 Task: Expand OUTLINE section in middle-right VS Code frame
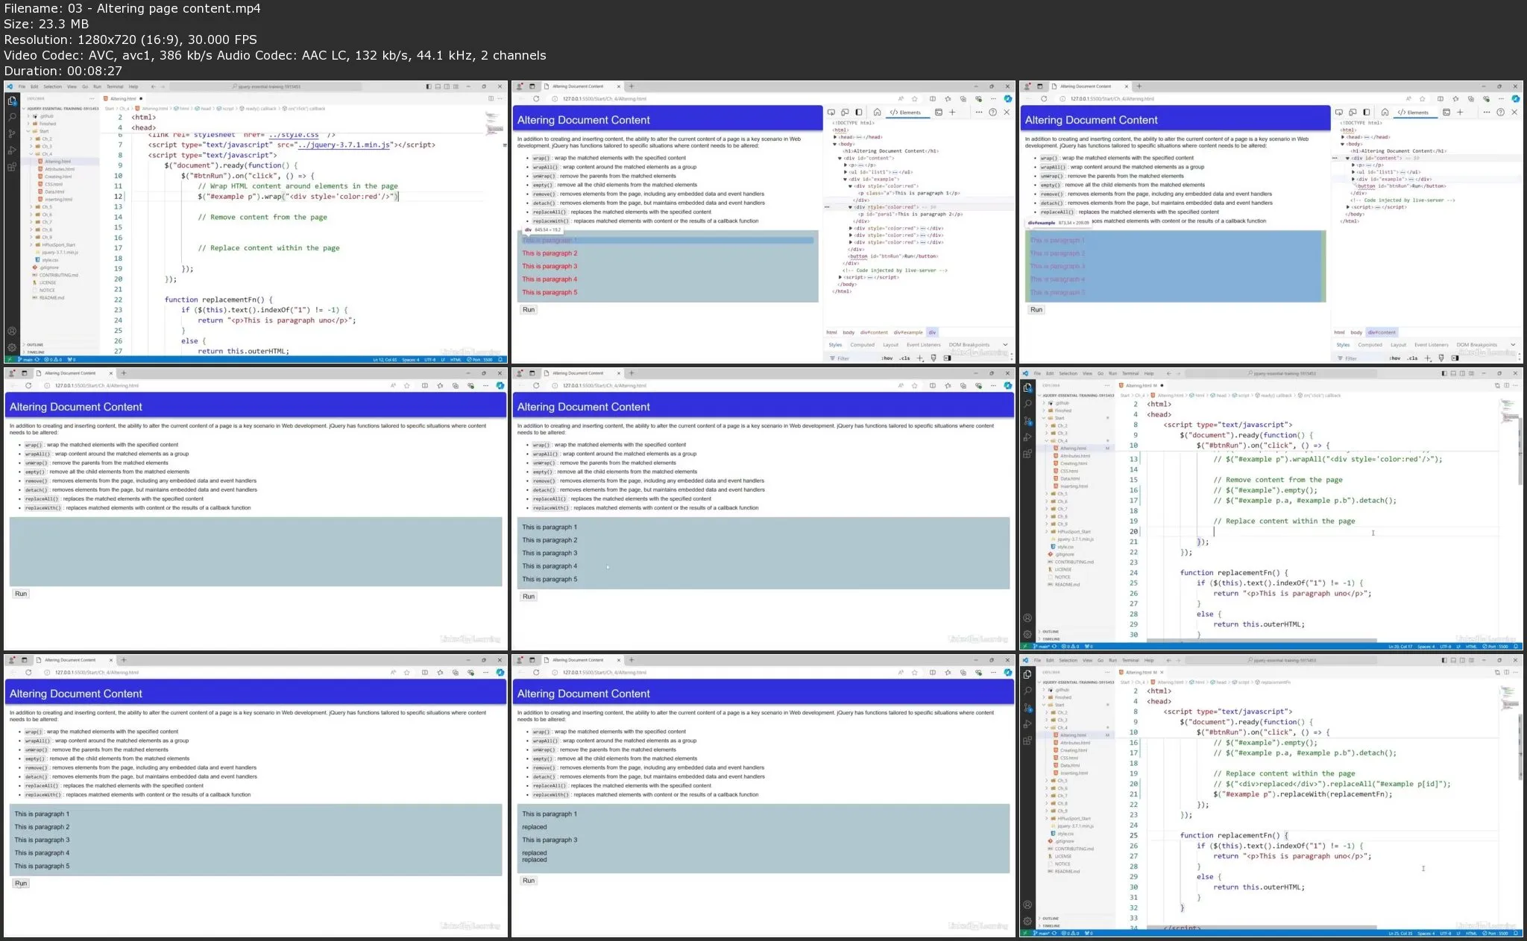coord(1051,632)
